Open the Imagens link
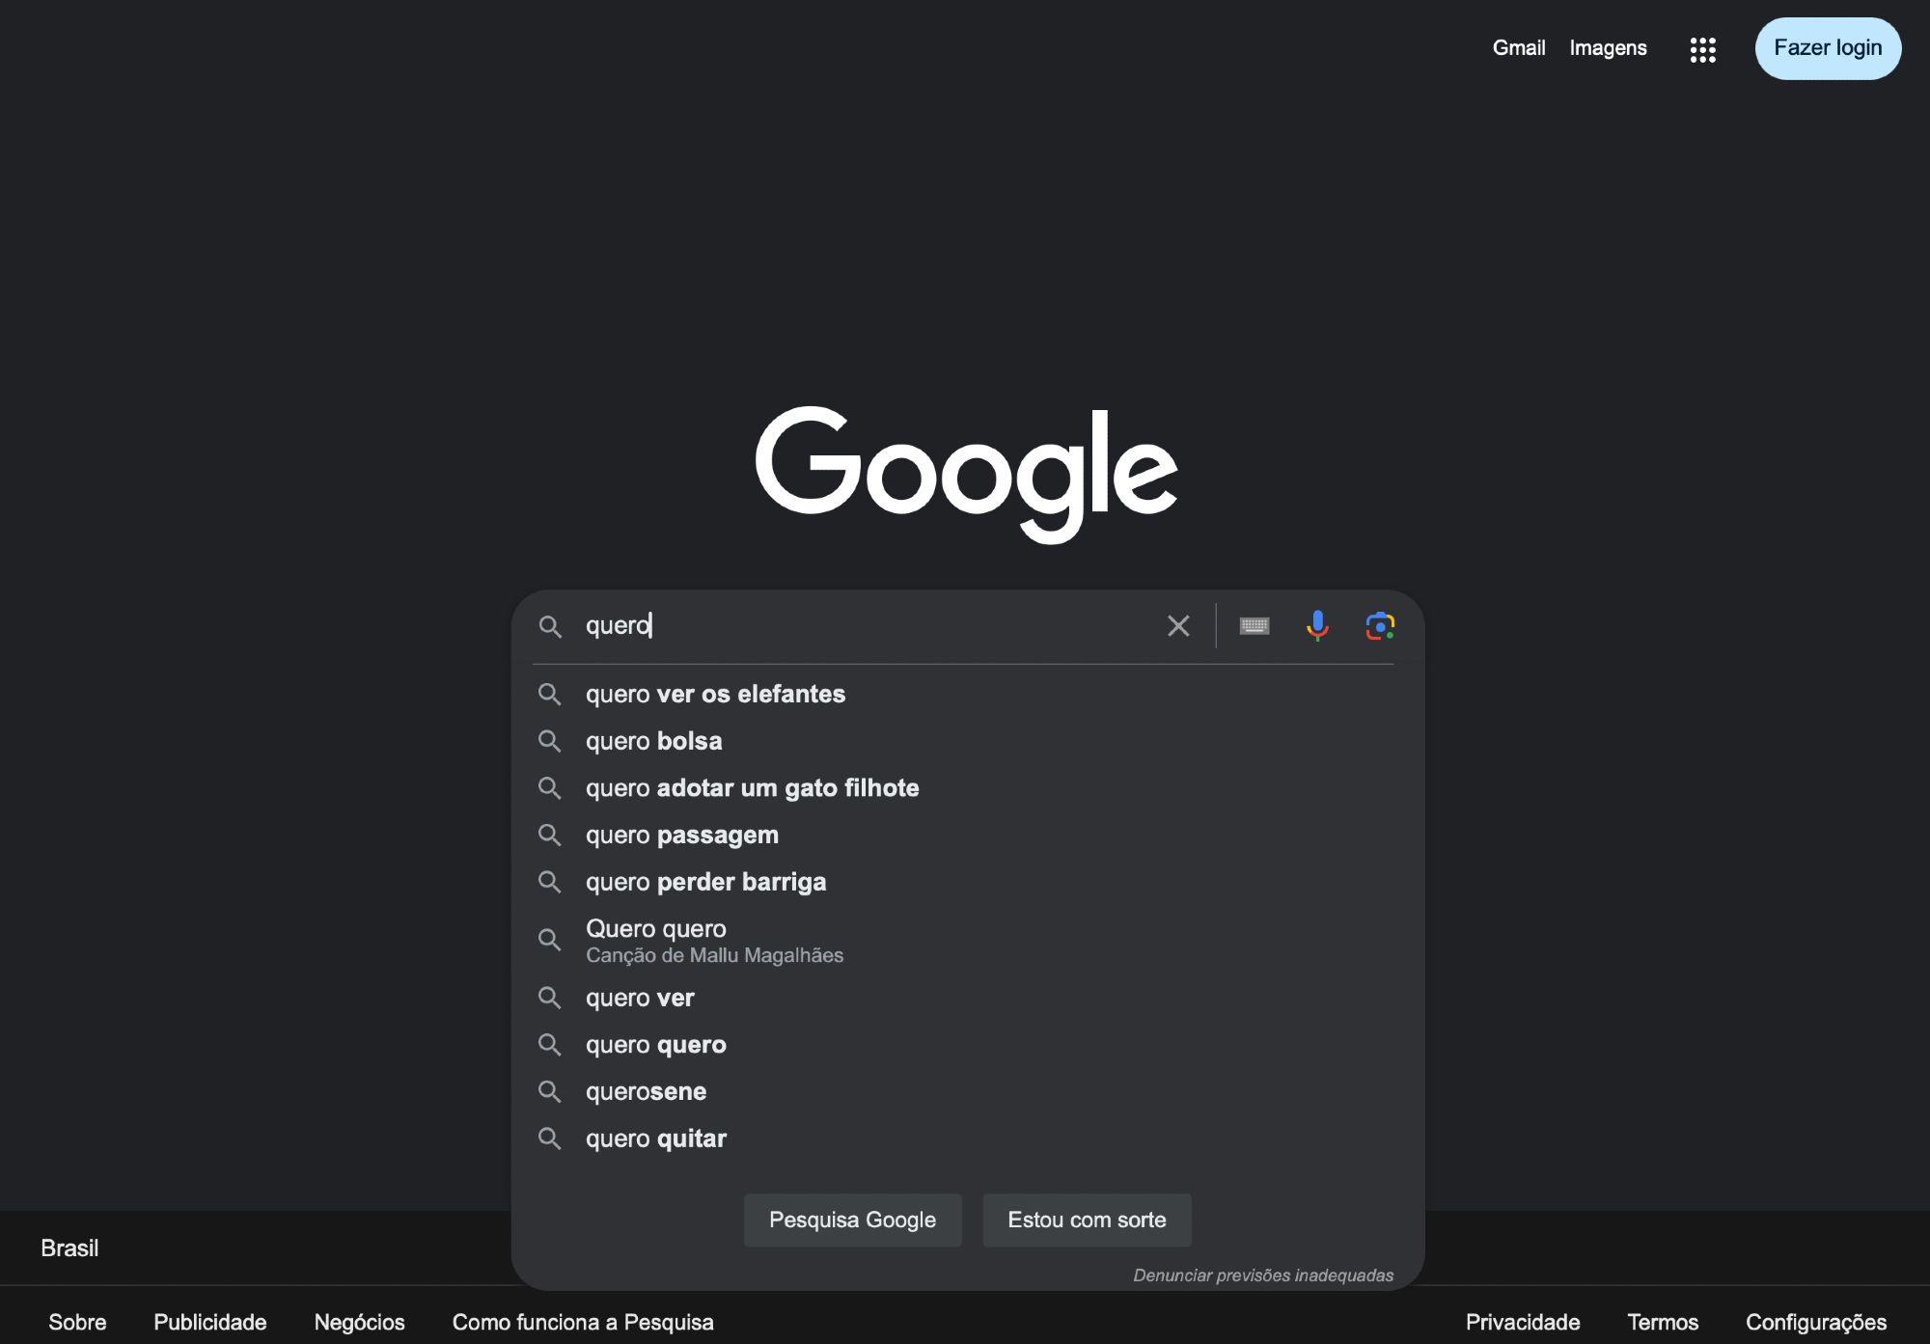 pyautogui.click(x=1608, y=48)
